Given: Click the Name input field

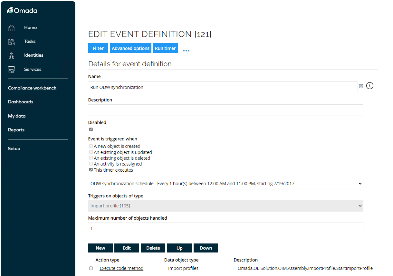Looking at the screenshot, I should pos(223,87).
